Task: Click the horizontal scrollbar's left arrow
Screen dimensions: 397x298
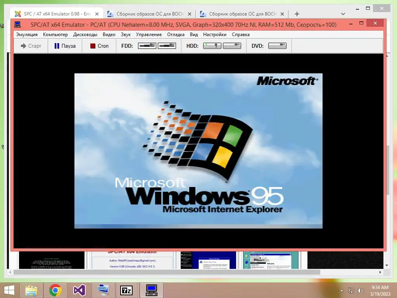Action: click(10, 272)
